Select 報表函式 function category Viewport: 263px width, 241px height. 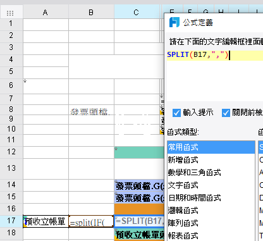click(x=211, y=235)
